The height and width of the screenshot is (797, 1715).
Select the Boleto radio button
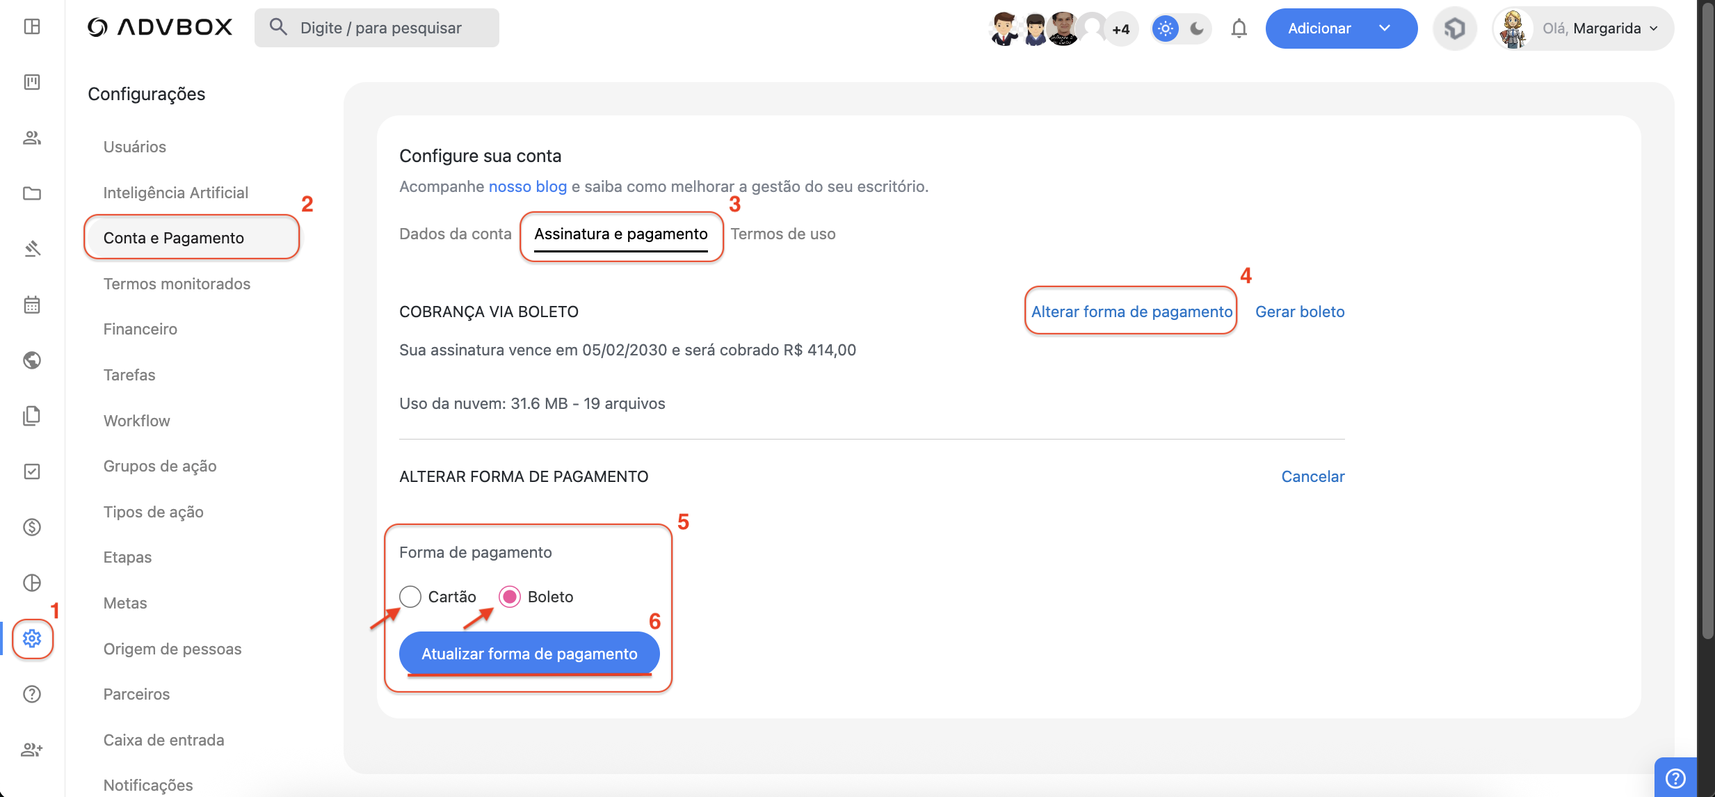[x=510, y=597]
